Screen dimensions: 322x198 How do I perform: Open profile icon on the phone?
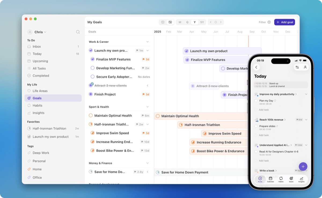tap(305, 67)
